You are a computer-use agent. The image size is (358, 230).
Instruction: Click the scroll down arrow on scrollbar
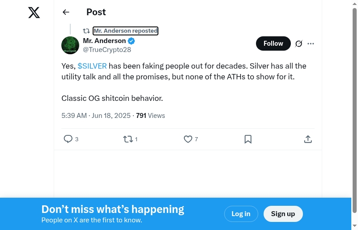click(355, 226)
